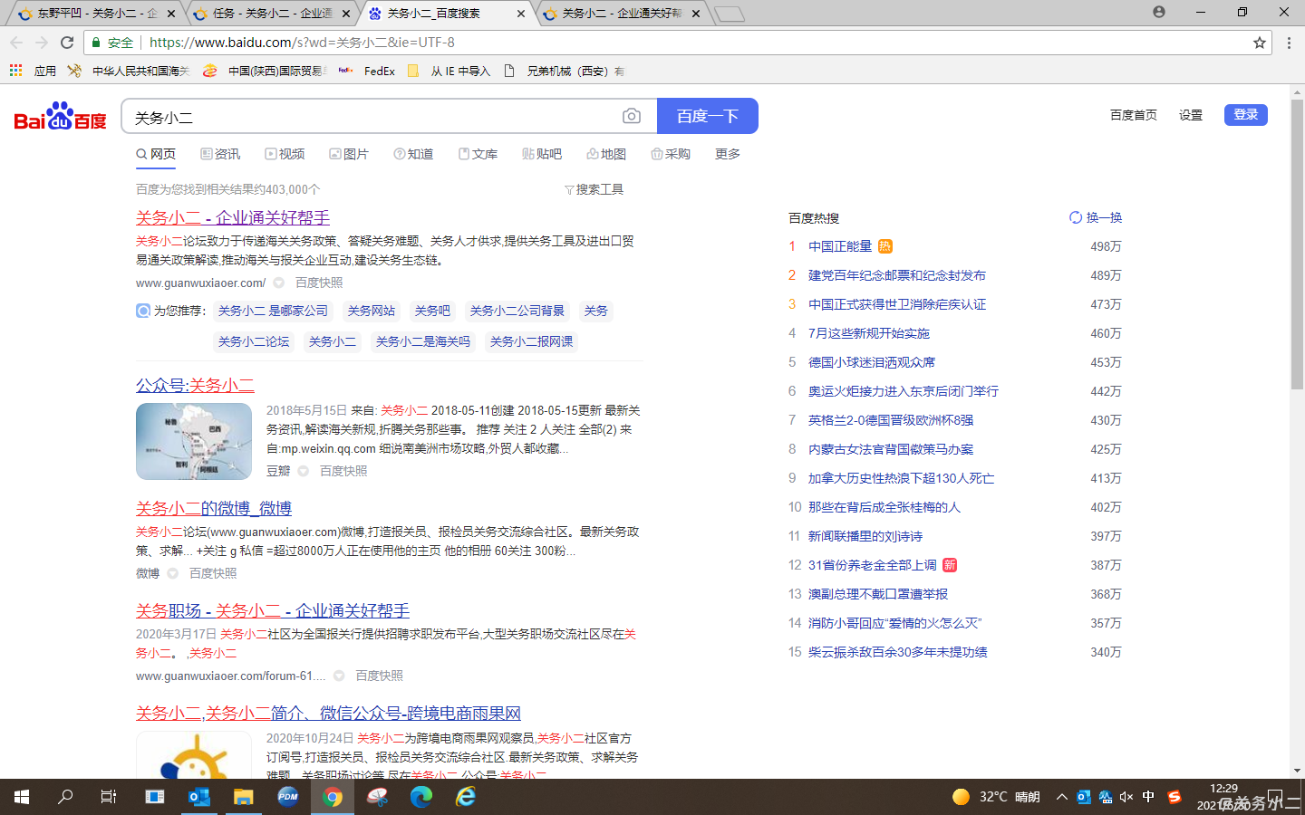Click suggestion 关务小二 是哪家公司
Viewport: 1305px width, 815px height.
point(273,311)
